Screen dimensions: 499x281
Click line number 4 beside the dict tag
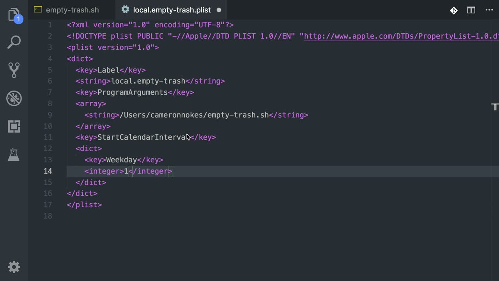coord(50,59)
